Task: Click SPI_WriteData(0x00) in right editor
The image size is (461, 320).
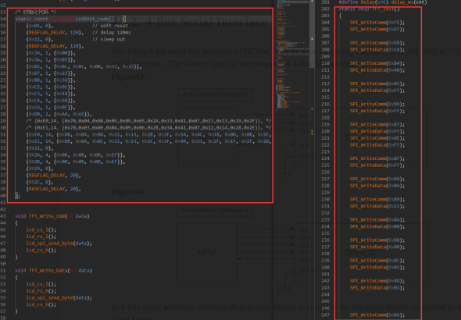Action: tap(377, 226)
